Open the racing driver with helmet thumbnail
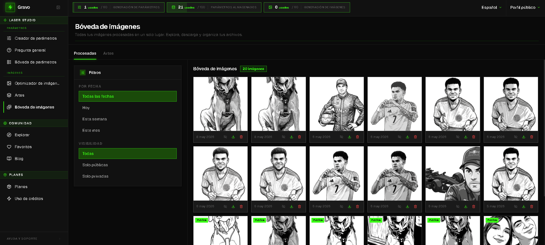The width and height of the screenshot is (545, 245). [x=337, y=104]
